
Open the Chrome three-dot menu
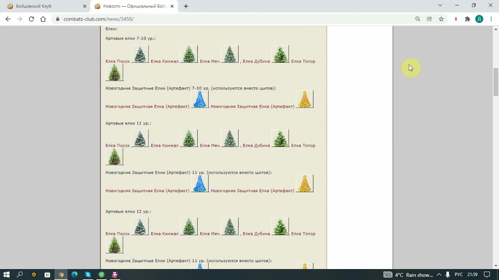[491, 19]
